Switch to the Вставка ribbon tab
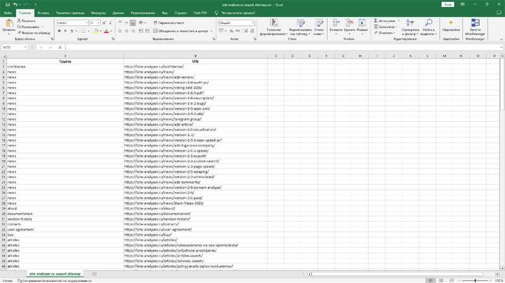Image resolution: width=505 pixels, height=283 pixels. [43, 13]
